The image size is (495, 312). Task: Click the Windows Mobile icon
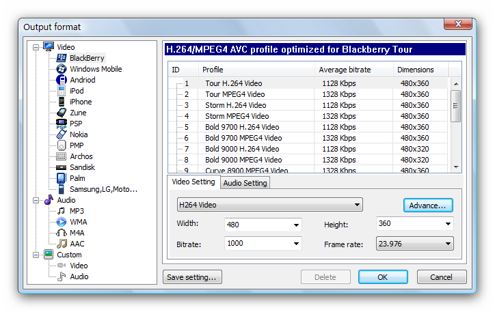62,69
